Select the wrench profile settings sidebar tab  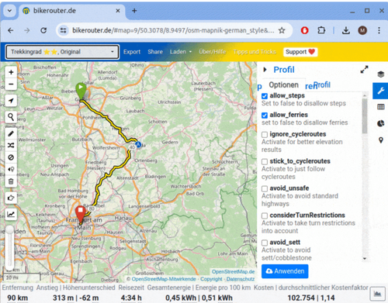click(x=380, y=91)
